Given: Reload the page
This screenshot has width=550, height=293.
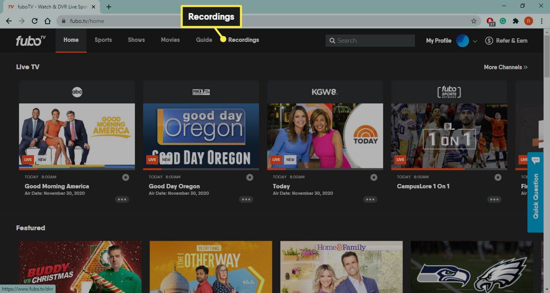Looking at the screenshot, I should [35, 21].
